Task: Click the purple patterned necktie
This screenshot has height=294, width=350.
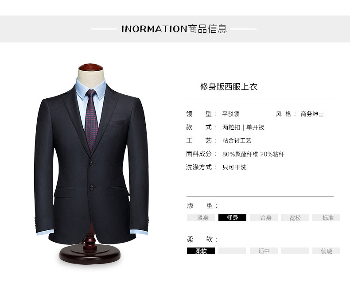Action: click(x=91, y=120)
